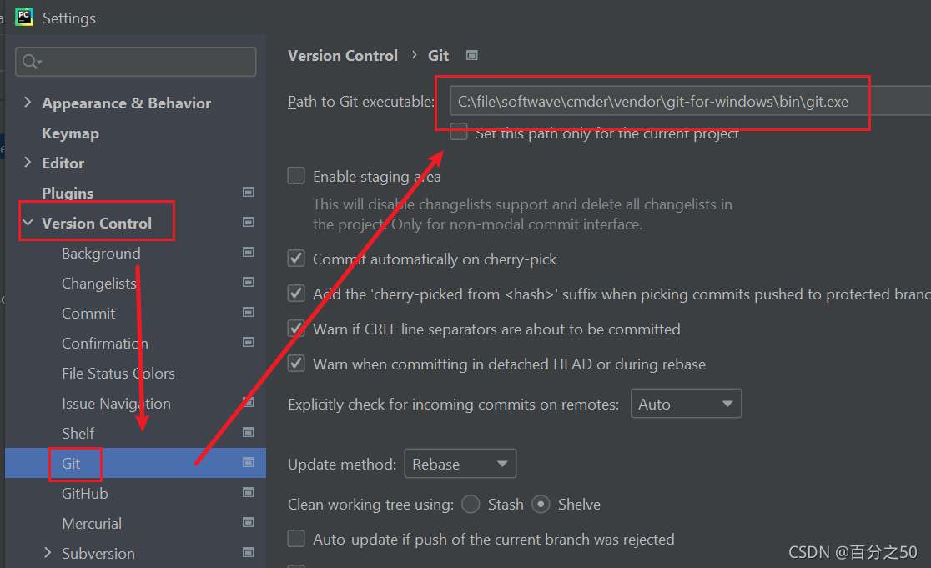Image resolution: width=931 pixels, height=568 pixels.
Task: Click the project-level icon on Plugins row
Action: point(249,192)
